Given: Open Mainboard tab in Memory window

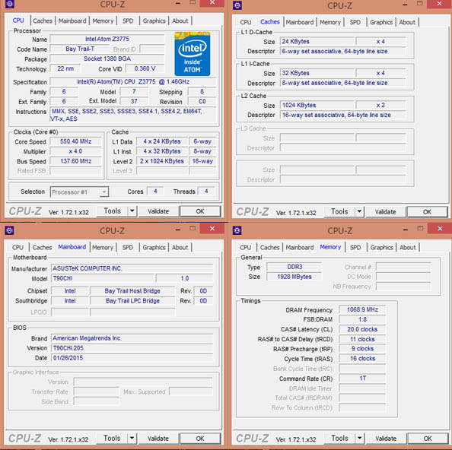Looking at the screenshot, I should coord(300,247).
